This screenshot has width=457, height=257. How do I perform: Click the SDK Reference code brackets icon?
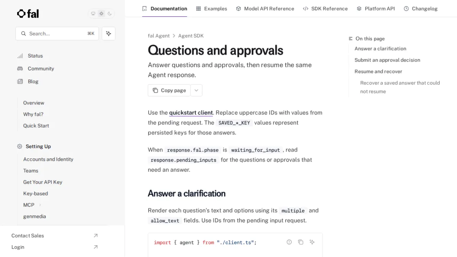click(305, 8)
